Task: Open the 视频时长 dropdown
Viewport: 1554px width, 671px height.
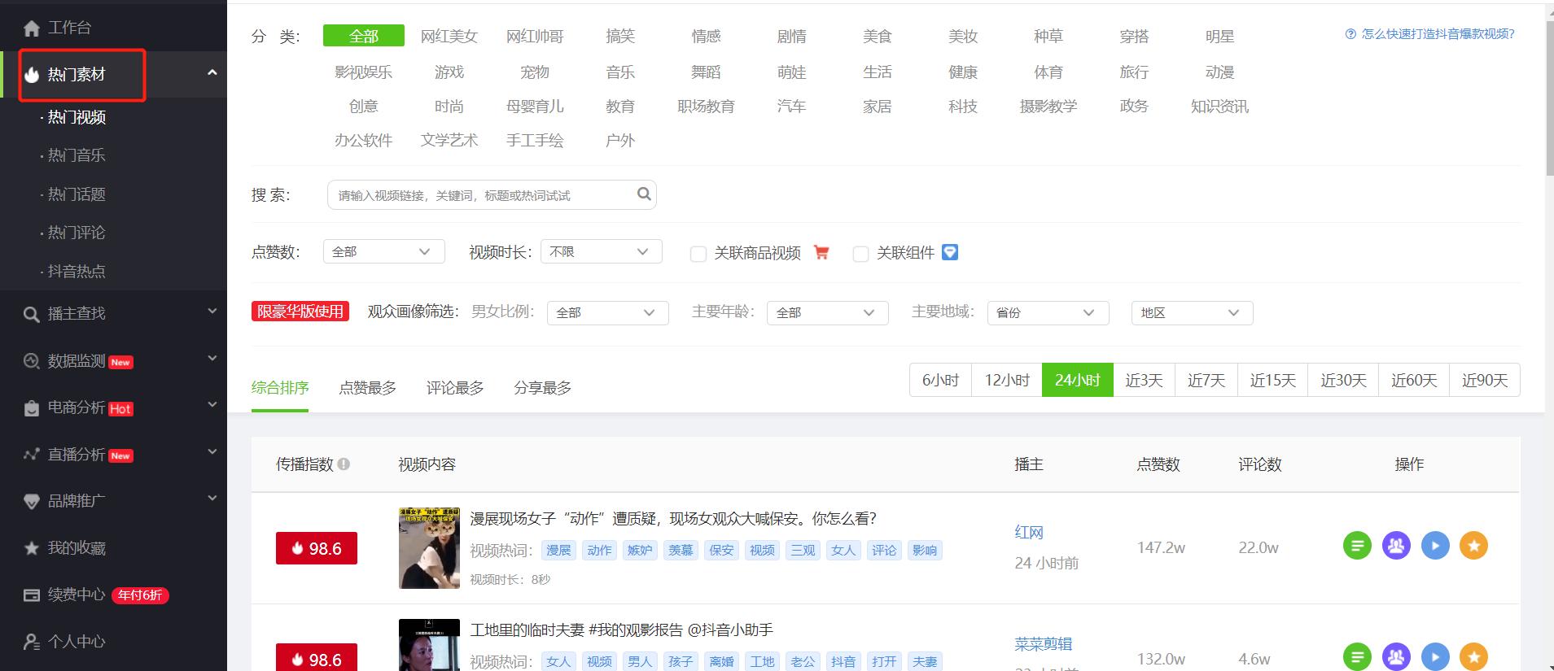Action: tap(602, 251)
